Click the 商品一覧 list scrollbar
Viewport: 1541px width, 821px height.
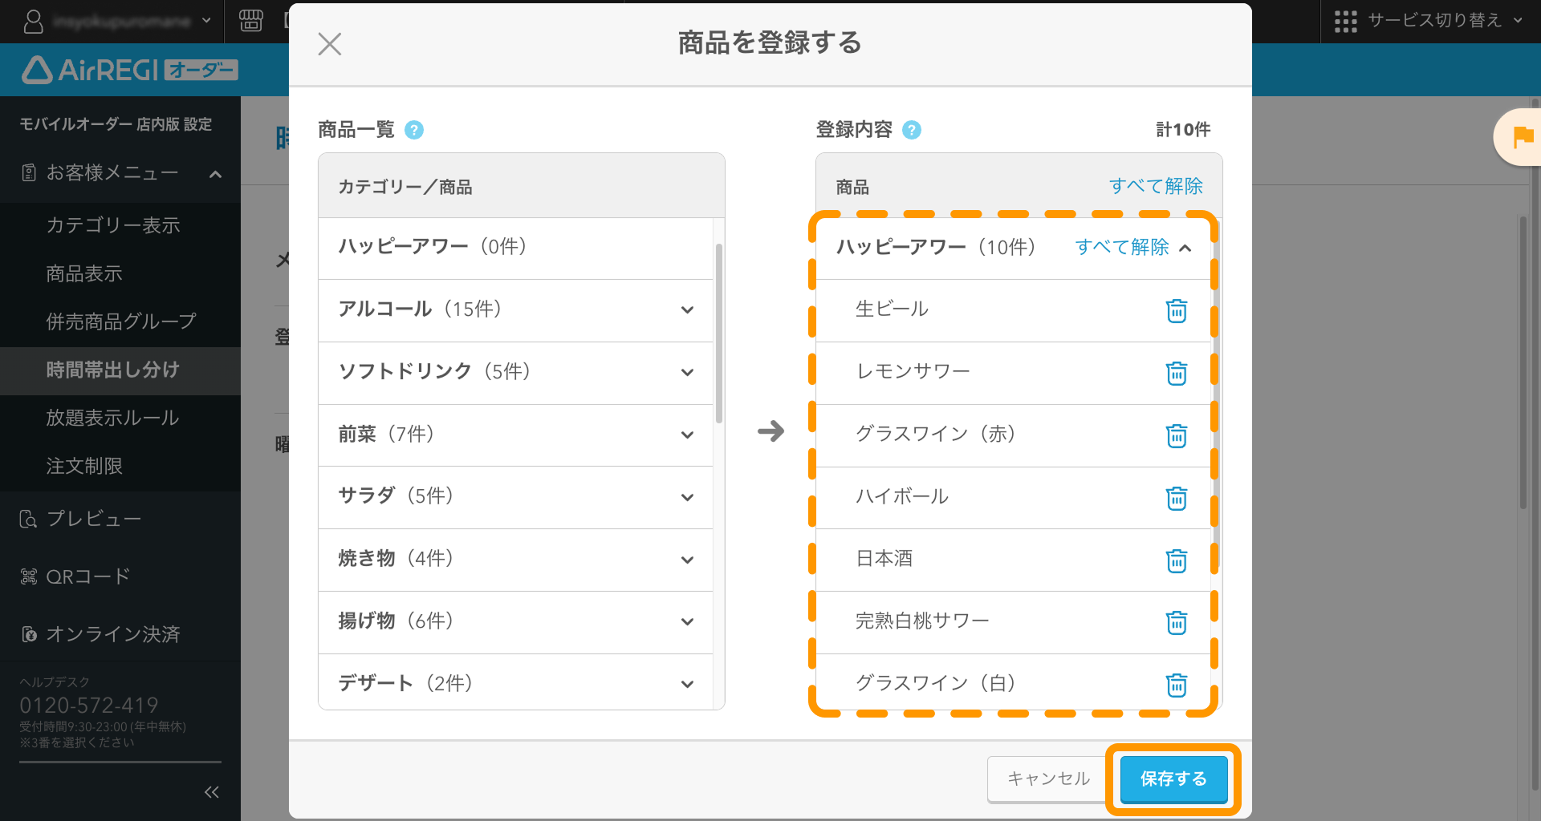719,333
